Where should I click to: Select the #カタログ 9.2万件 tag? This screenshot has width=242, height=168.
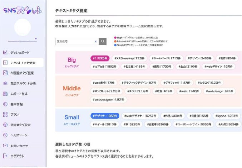pos(209,83)
